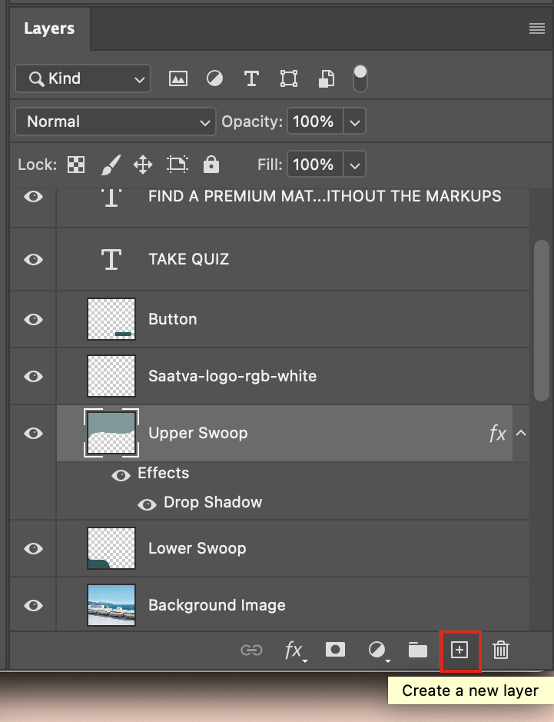The height and width of the screenshot is (722, 554).
Task: Open the Opacity dropdown arrow
Action: 354,121
